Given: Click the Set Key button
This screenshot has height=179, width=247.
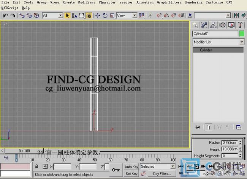Looking at the screenshot, I should coord(131,173).
